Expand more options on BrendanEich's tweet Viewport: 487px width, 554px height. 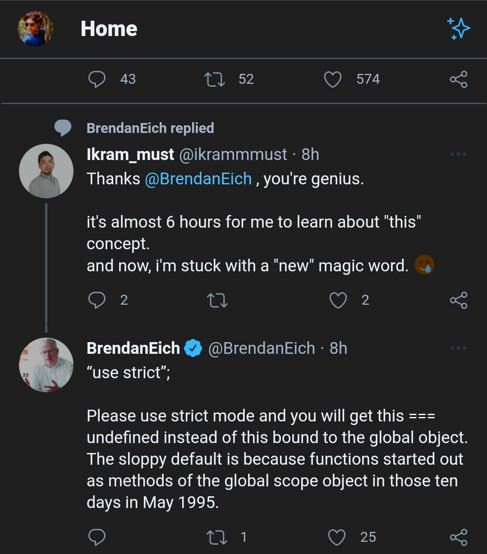pos(459,348)
